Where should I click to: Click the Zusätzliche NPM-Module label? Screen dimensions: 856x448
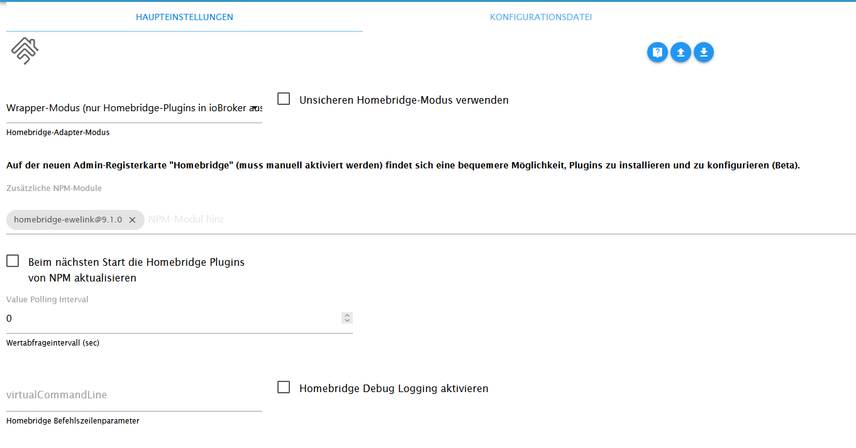point(54,188)
